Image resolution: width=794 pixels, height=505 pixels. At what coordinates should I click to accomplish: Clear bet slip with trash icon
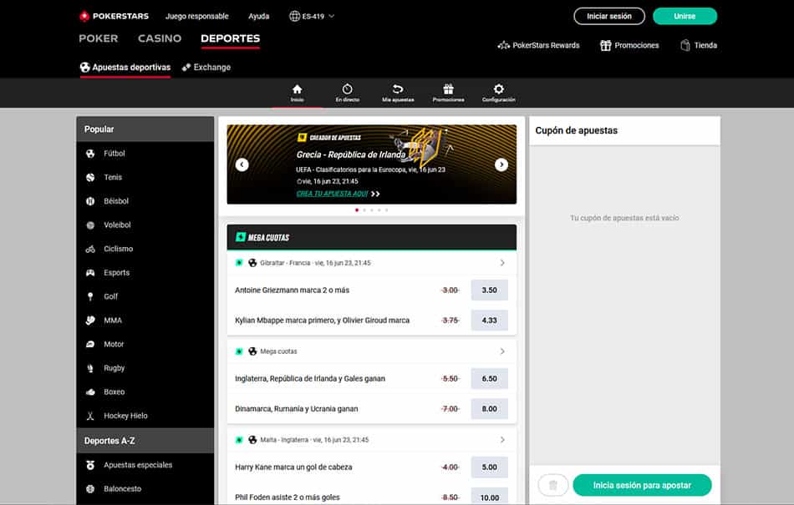pos(553,485)
